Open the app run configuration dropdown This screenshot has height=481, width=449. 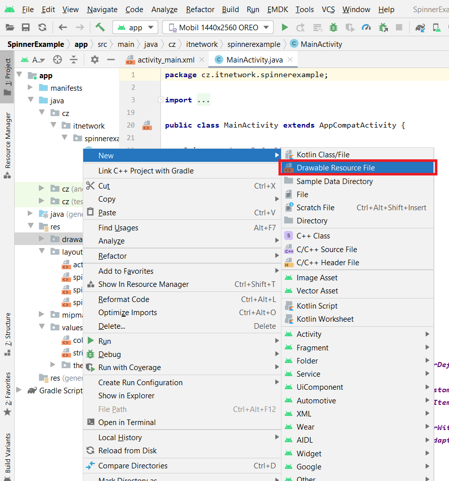135,28
